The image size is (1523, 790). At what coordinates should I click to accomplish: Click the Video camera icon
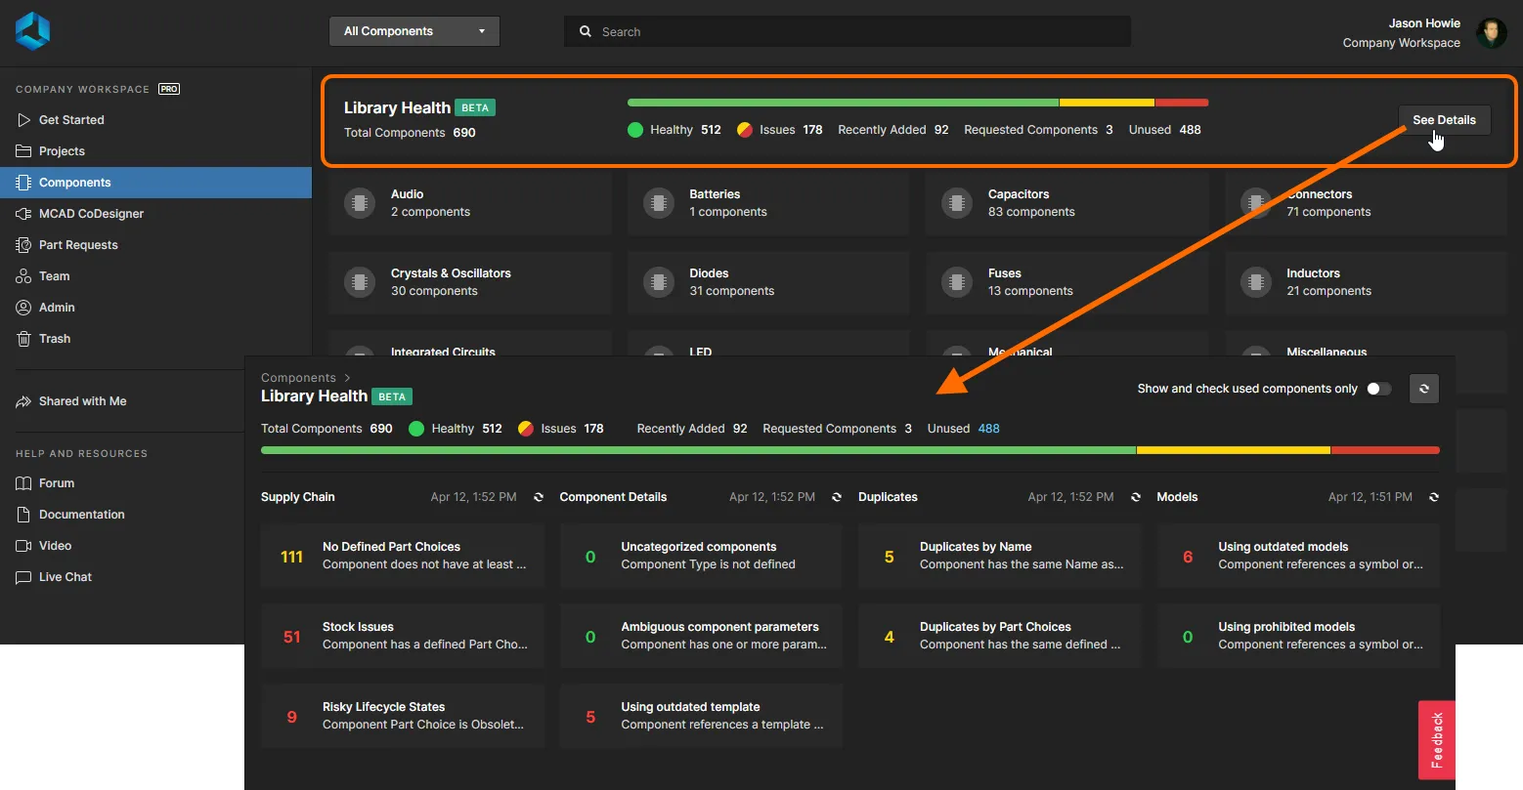click(x=23, y=546)
